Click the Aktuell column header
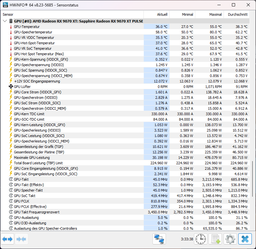 (x=157, y=14)
